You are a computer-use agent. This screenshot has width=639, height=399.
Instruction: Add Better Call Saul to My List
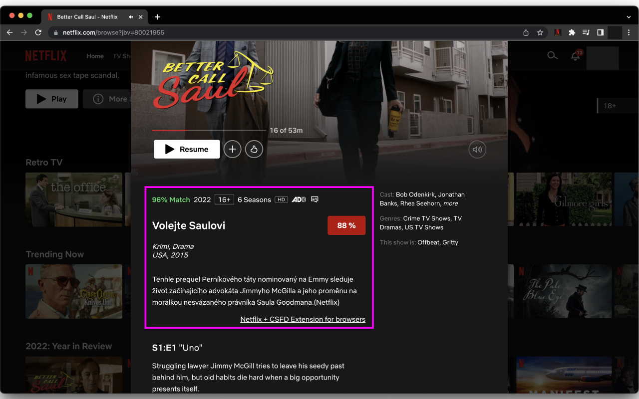pos(232,149)
